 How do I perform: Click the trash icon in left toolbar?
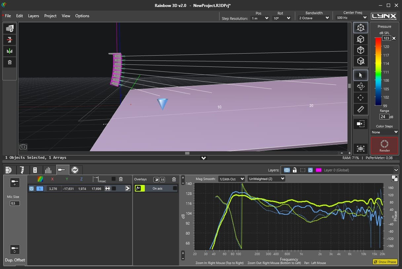point(10,62)
